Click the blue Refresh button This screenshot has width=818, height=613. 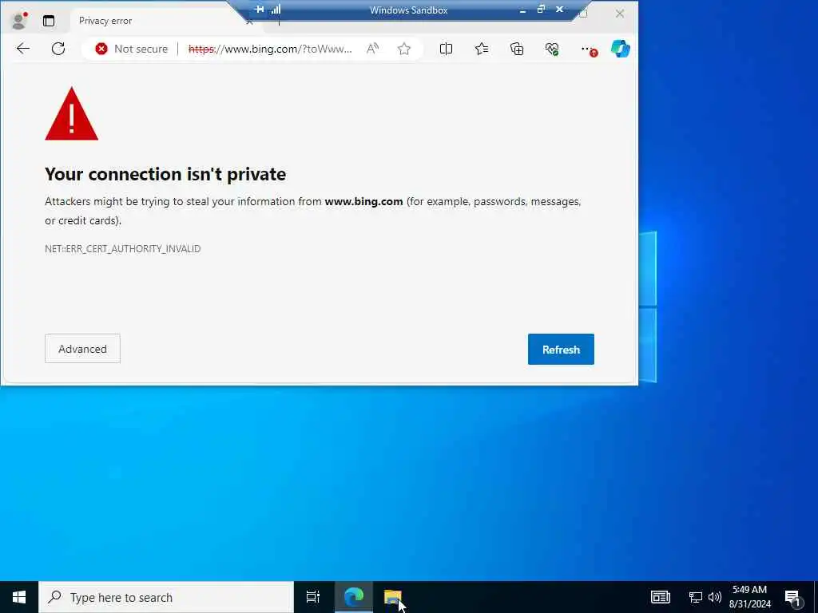tap(561, 350)
